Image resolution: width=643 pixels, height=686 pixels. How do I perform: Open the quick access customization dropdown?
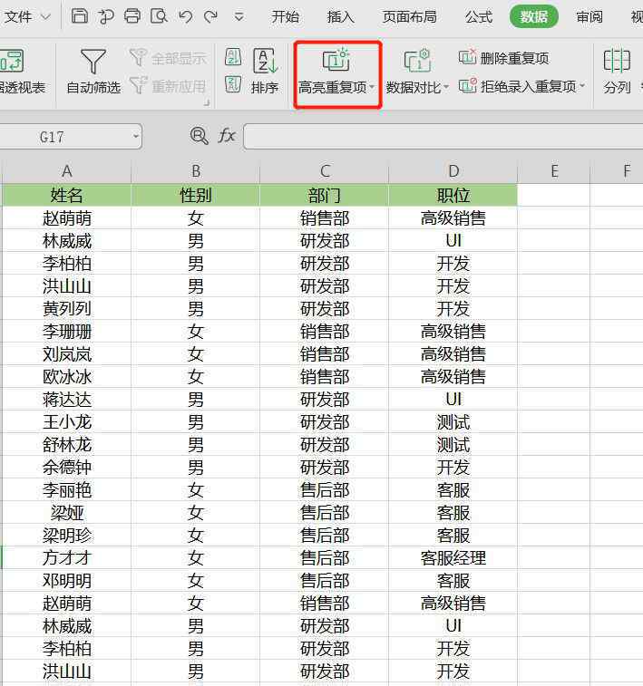pos(239,17)
